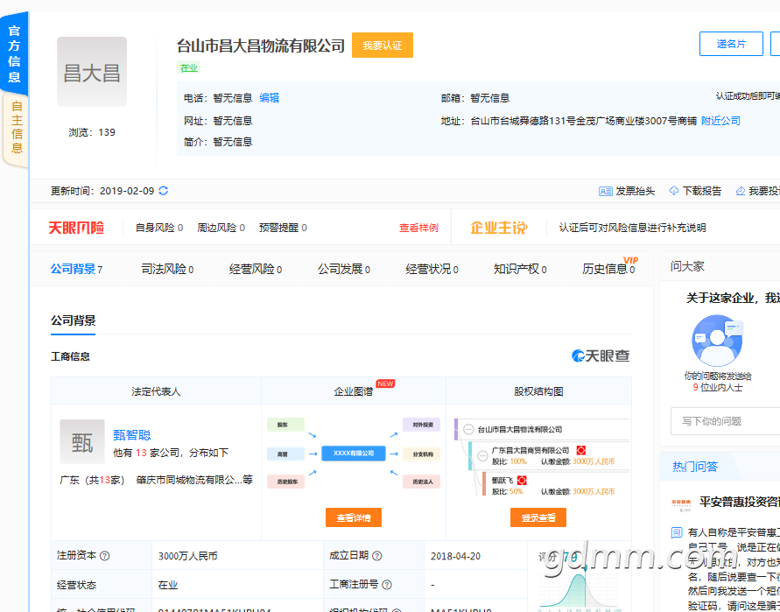Click the orange 我要认证 button
The height and width of the screenshot is (612, 780).
pos(383,46)
